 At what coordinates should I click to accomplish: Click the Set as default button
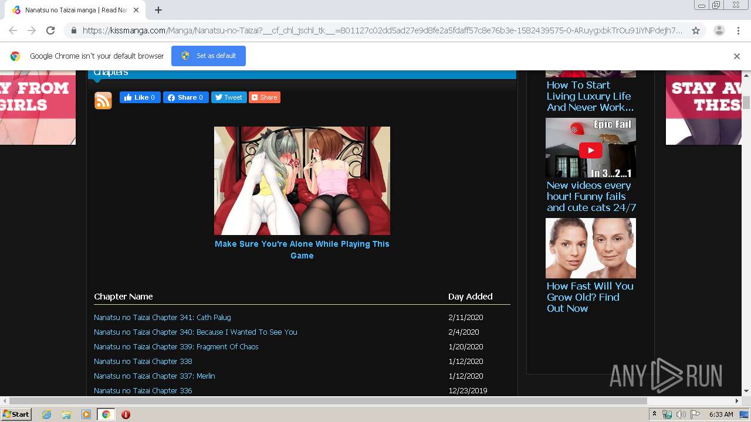(x=208, y=56)
